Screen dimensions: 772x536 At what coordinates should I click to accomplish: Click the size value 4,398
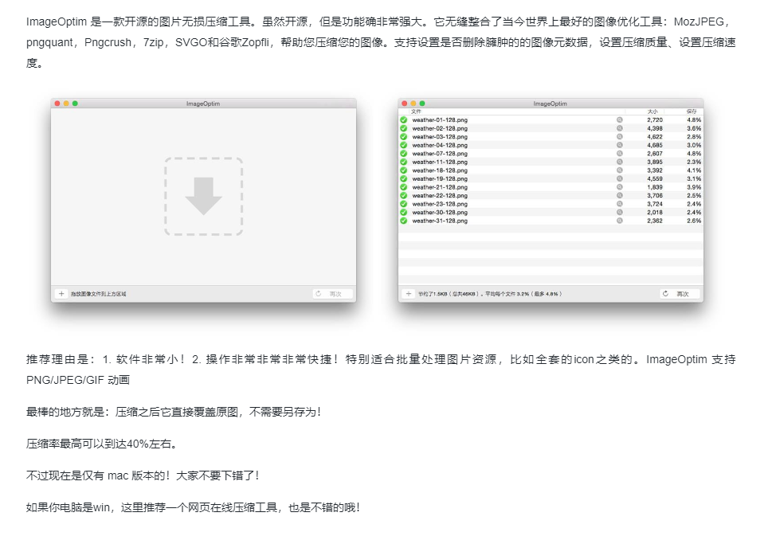pyautogui.click(x=655, y=128)
